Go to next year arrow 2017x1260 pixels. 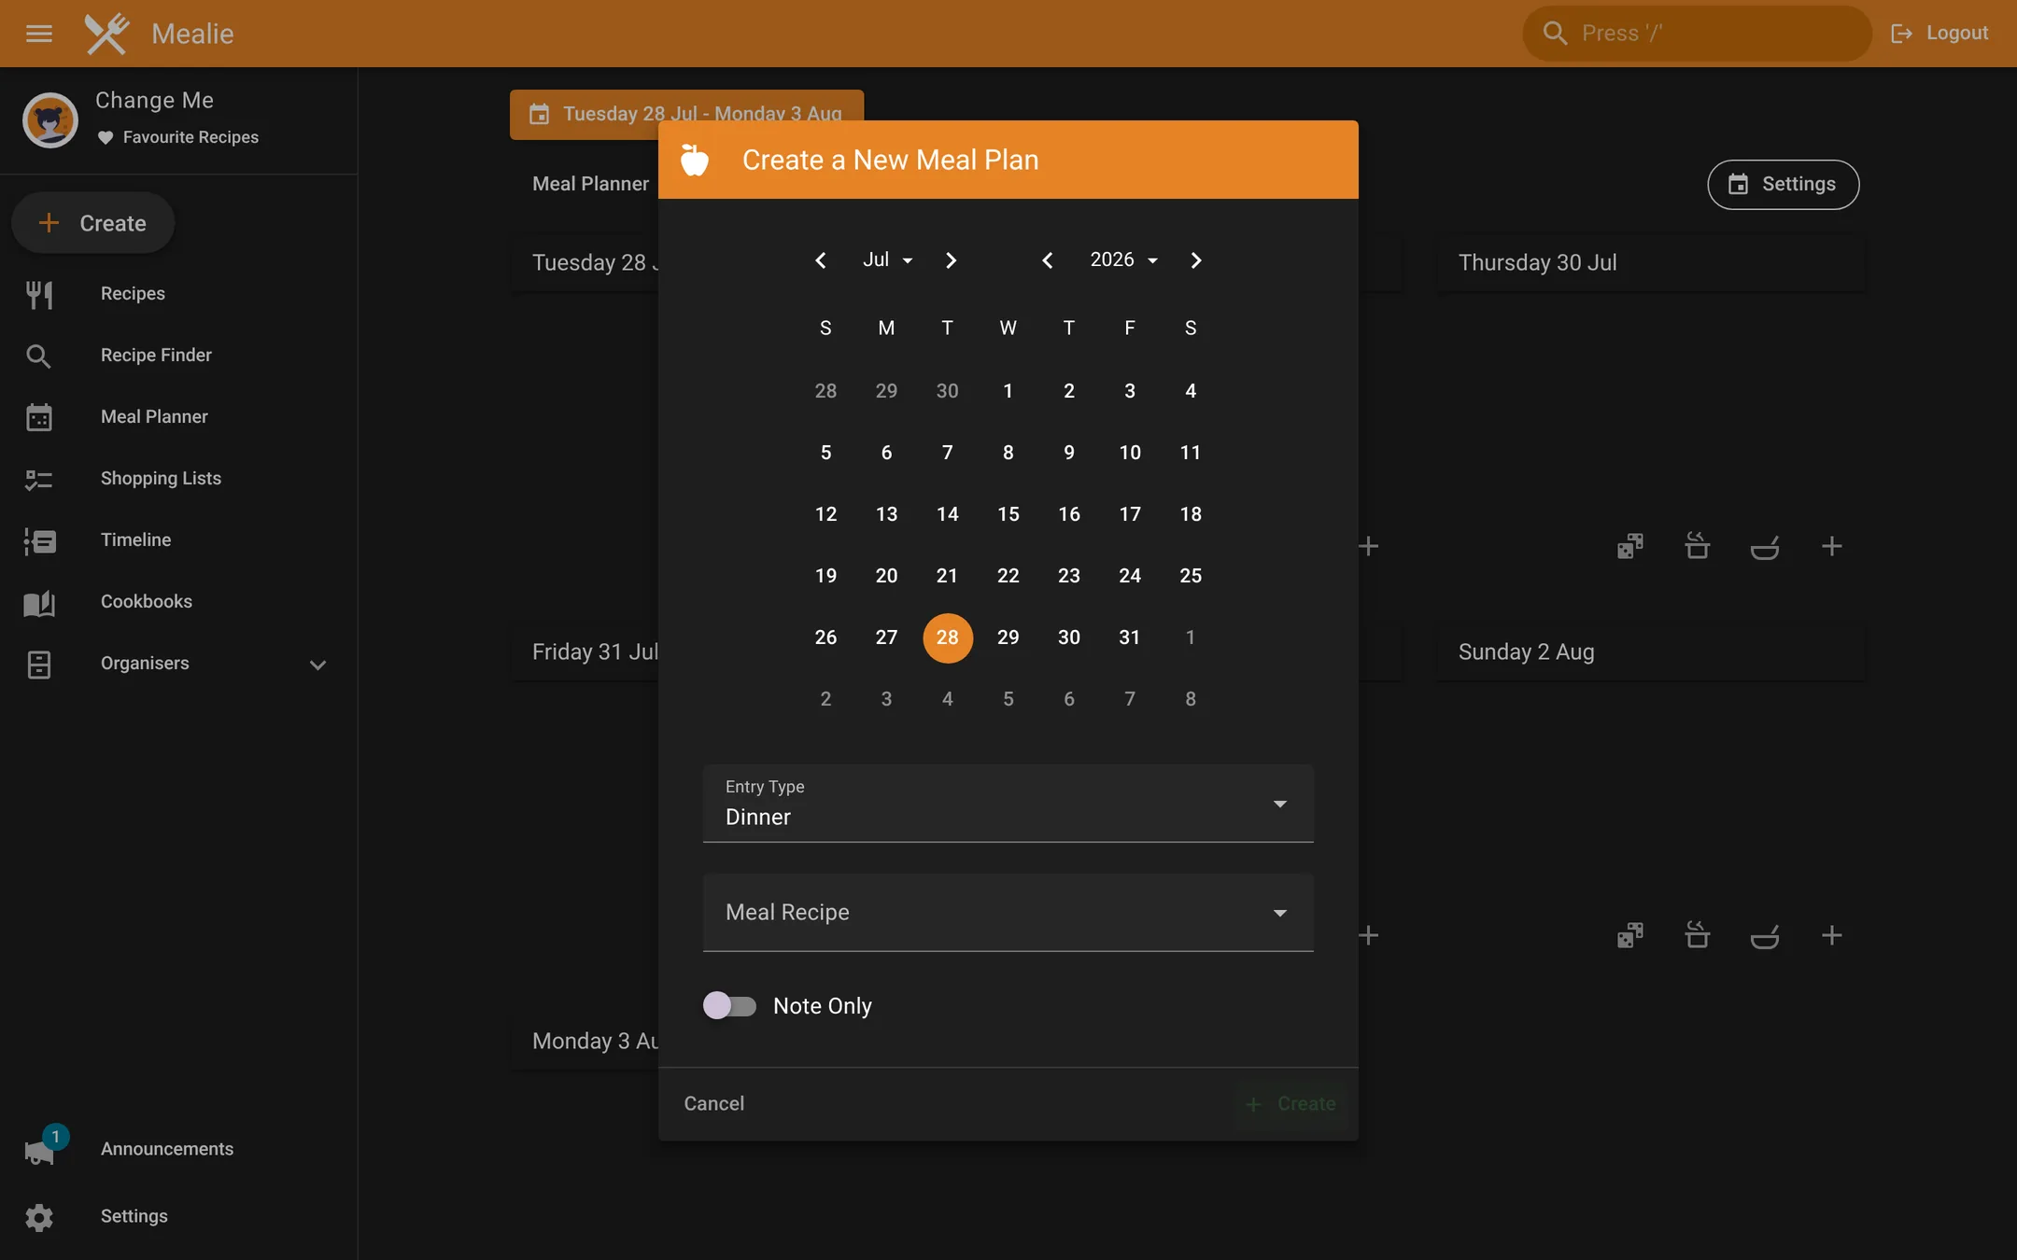click(1196, 260)
